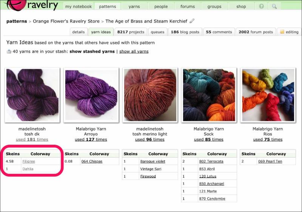Click the magnifying glass search icon
This screenshot has width=302, height=212.
click(x=274, y=6)
